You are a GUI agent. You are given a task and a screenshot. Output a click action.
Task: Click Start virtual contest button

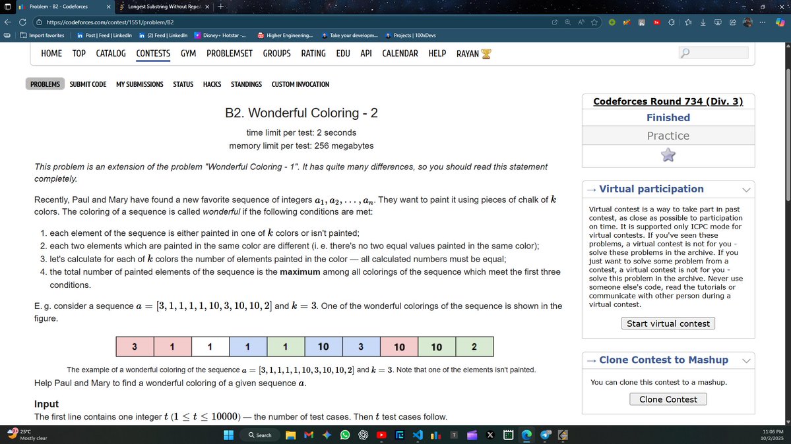coord(668,323)
